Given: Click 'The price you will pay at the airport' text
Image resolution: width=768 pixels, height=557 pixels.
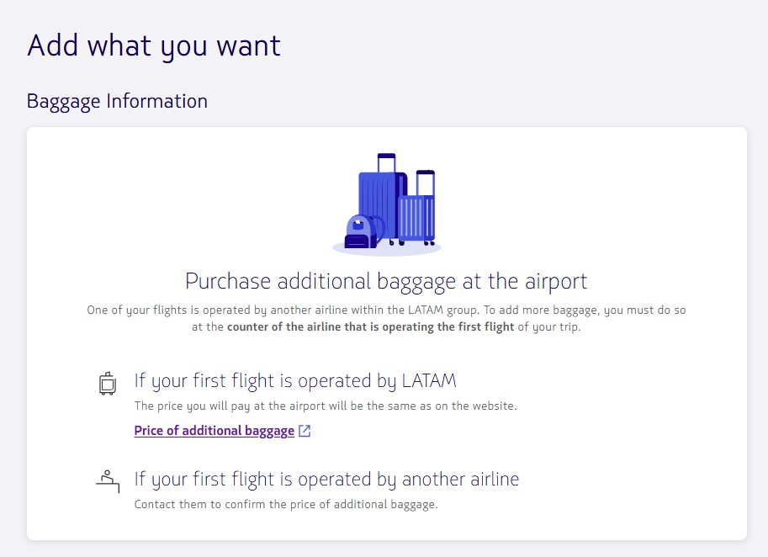Looking at the screenshot, I should click(x=326, y=406).
